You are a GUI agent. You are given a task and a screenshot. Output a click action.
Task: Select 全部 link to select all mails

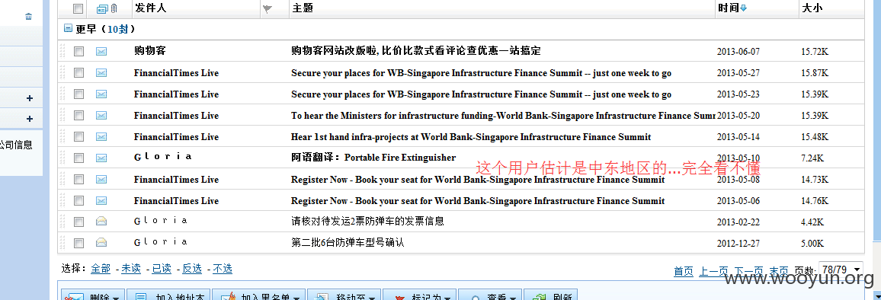point(101,269)
